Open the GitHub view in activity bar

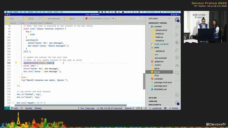pyautogui.click(x=177, y=42)
